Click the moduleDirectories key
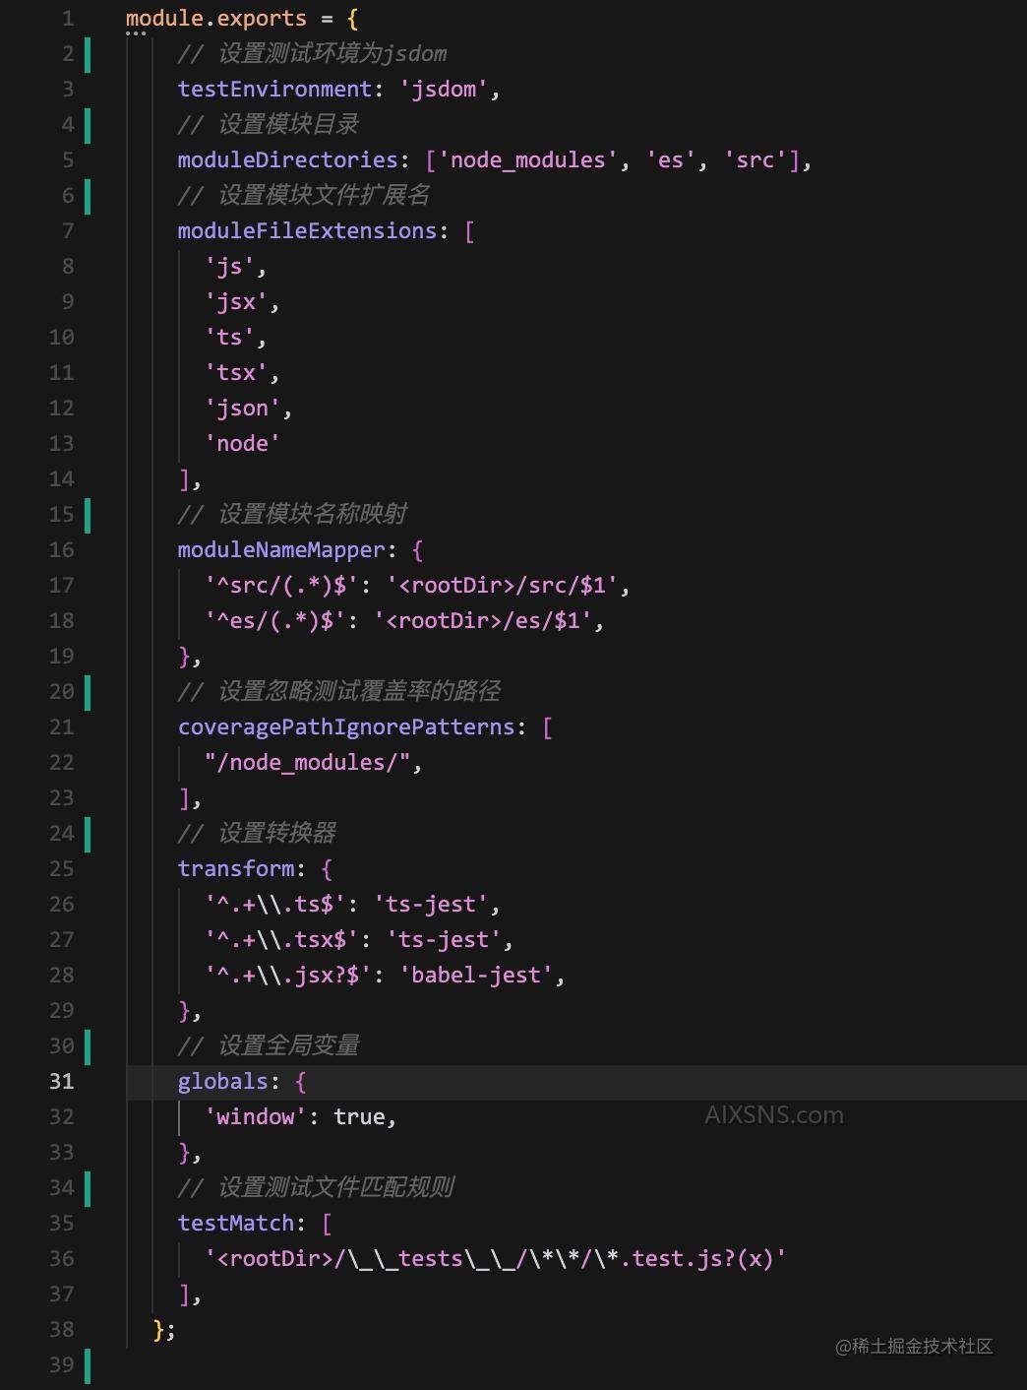 [x=287, y=160]
